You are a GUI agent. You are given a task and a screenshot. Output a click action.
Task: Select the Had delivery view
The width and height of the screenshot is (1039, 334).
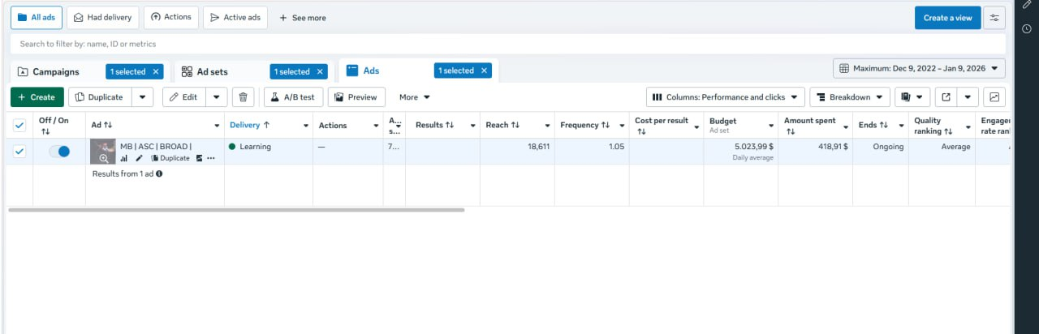pos(102,17)
